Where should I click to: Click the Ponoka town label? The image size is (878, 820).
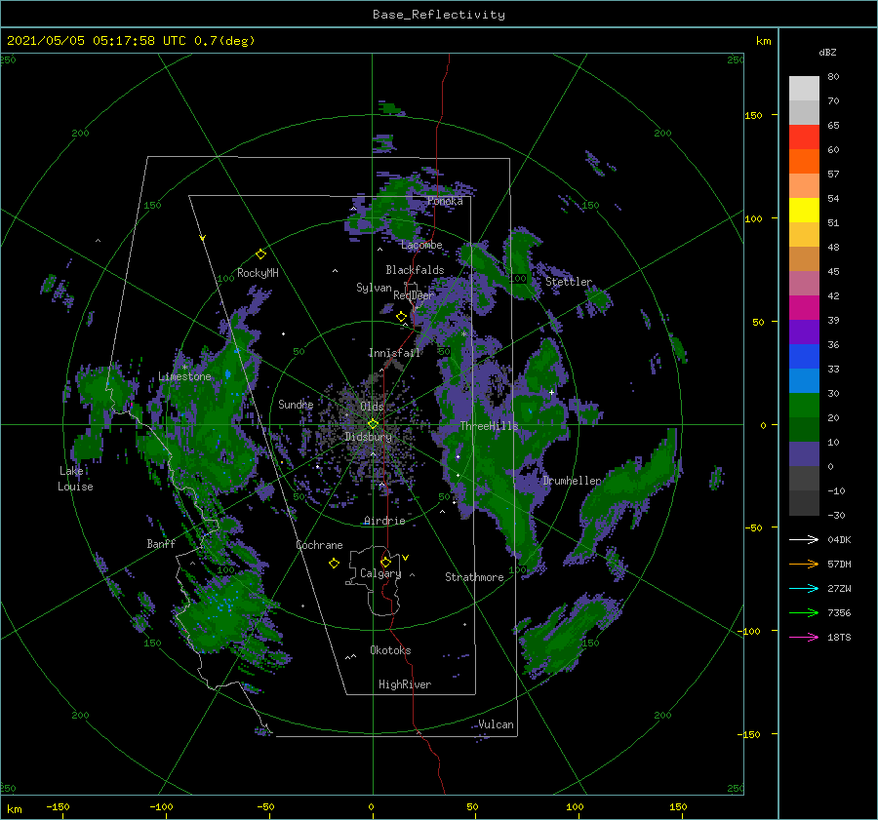tap(445, 201)
